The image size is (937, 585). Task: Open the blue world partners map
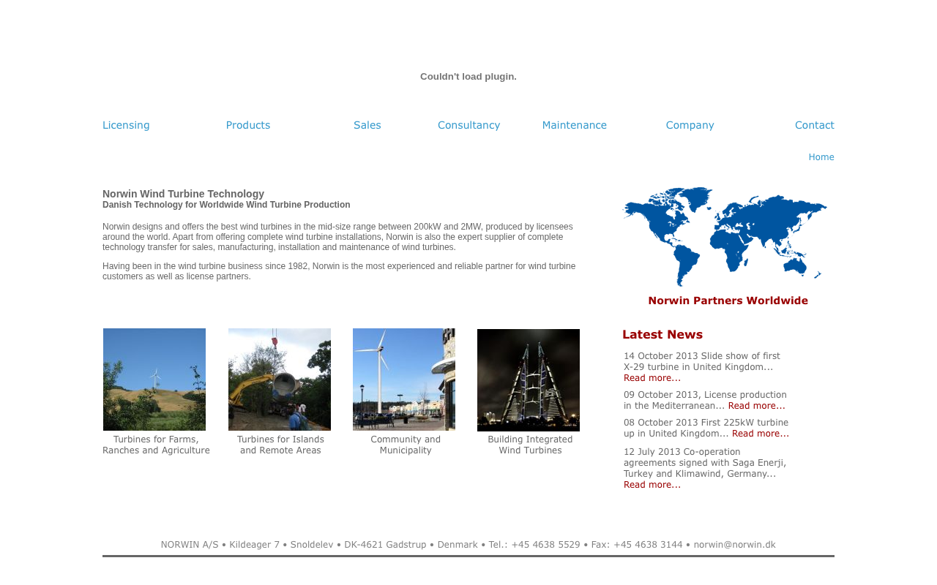tap(725, 236)
